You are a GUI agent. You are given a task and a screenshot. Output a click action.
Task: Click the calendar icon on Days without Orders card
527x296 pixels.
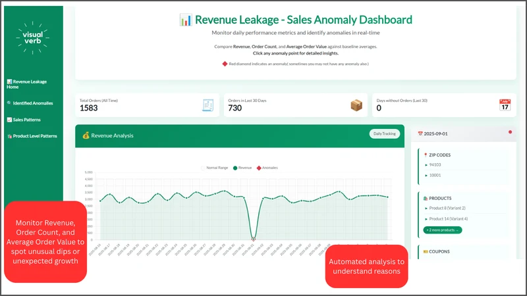coord(505,105)
